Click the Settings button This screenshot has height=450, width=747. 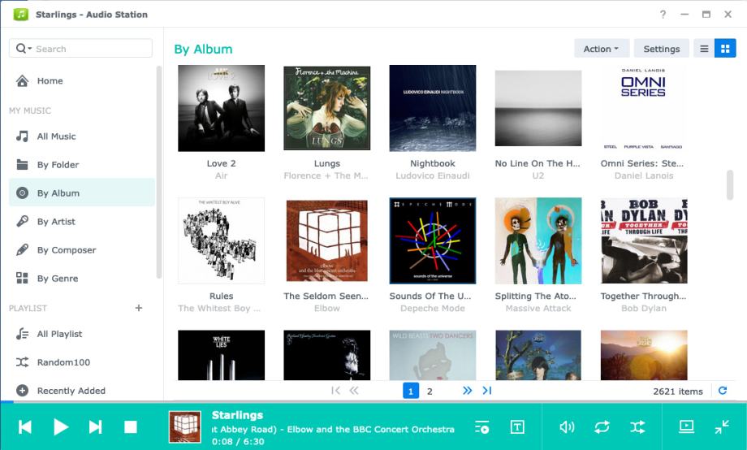(x=661, y=49)
